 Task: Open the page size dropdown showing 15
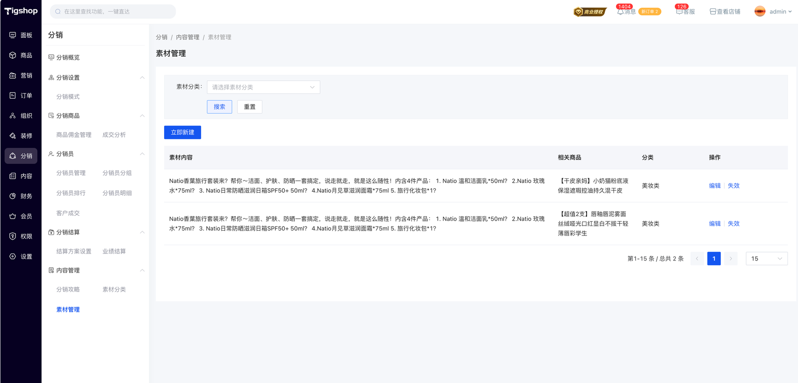click(x=767, y=258)
